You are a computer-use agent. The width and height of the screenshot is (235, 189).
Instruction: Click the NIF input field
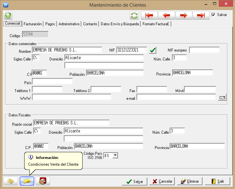[x=132, y=50]
